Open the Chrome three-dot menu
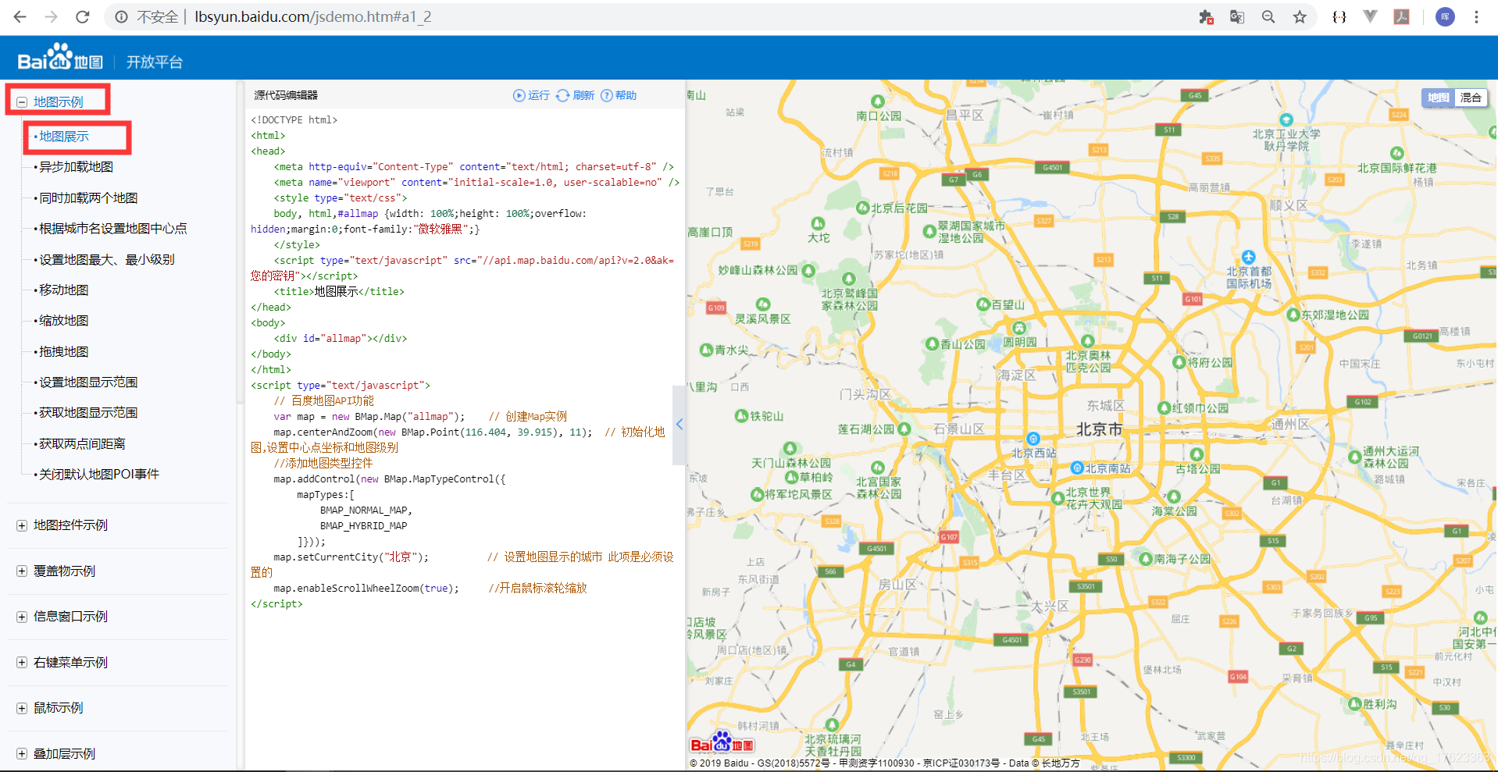 [1476, 16]
